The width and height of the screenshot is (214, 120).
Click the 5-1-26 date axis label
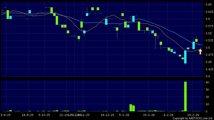coord(124,115)
